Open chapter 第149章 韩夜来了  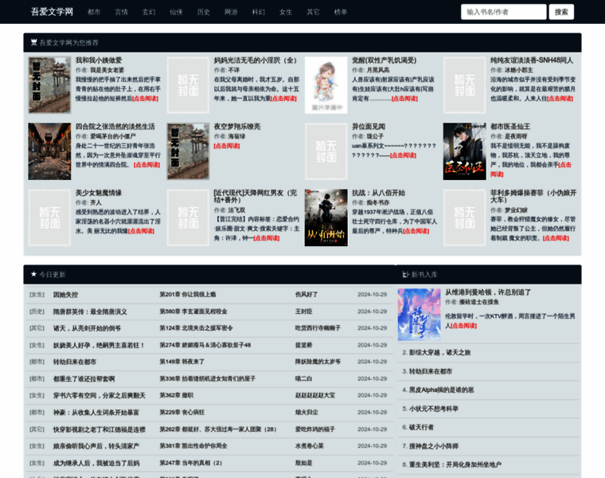(x=181, y=362)
